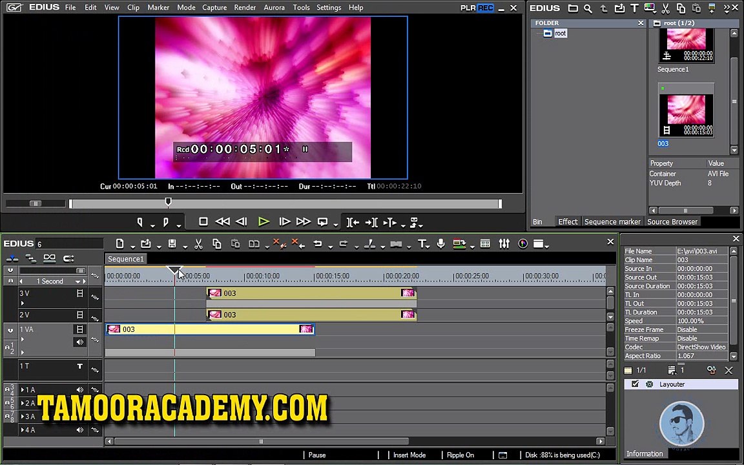Viewport: 744px width, 465px height.
Task: Open the timeline scale 1 Second dropdown
Action: (x=77, y=282)
